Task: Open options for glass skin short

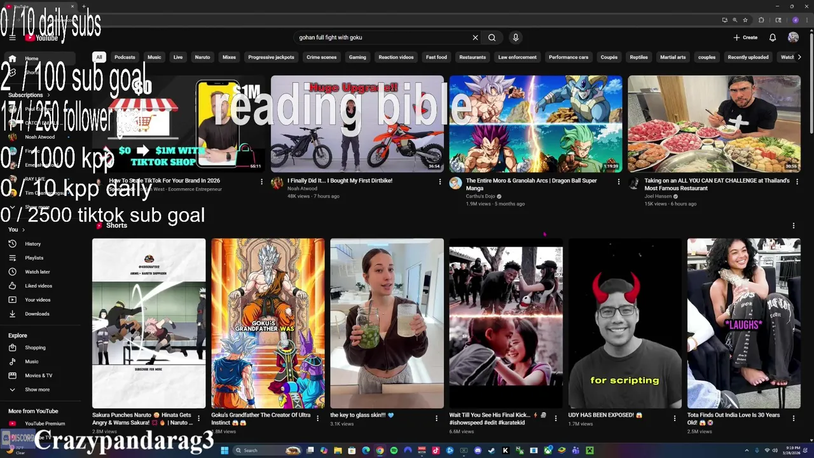Action: click(x=436, y=419)
